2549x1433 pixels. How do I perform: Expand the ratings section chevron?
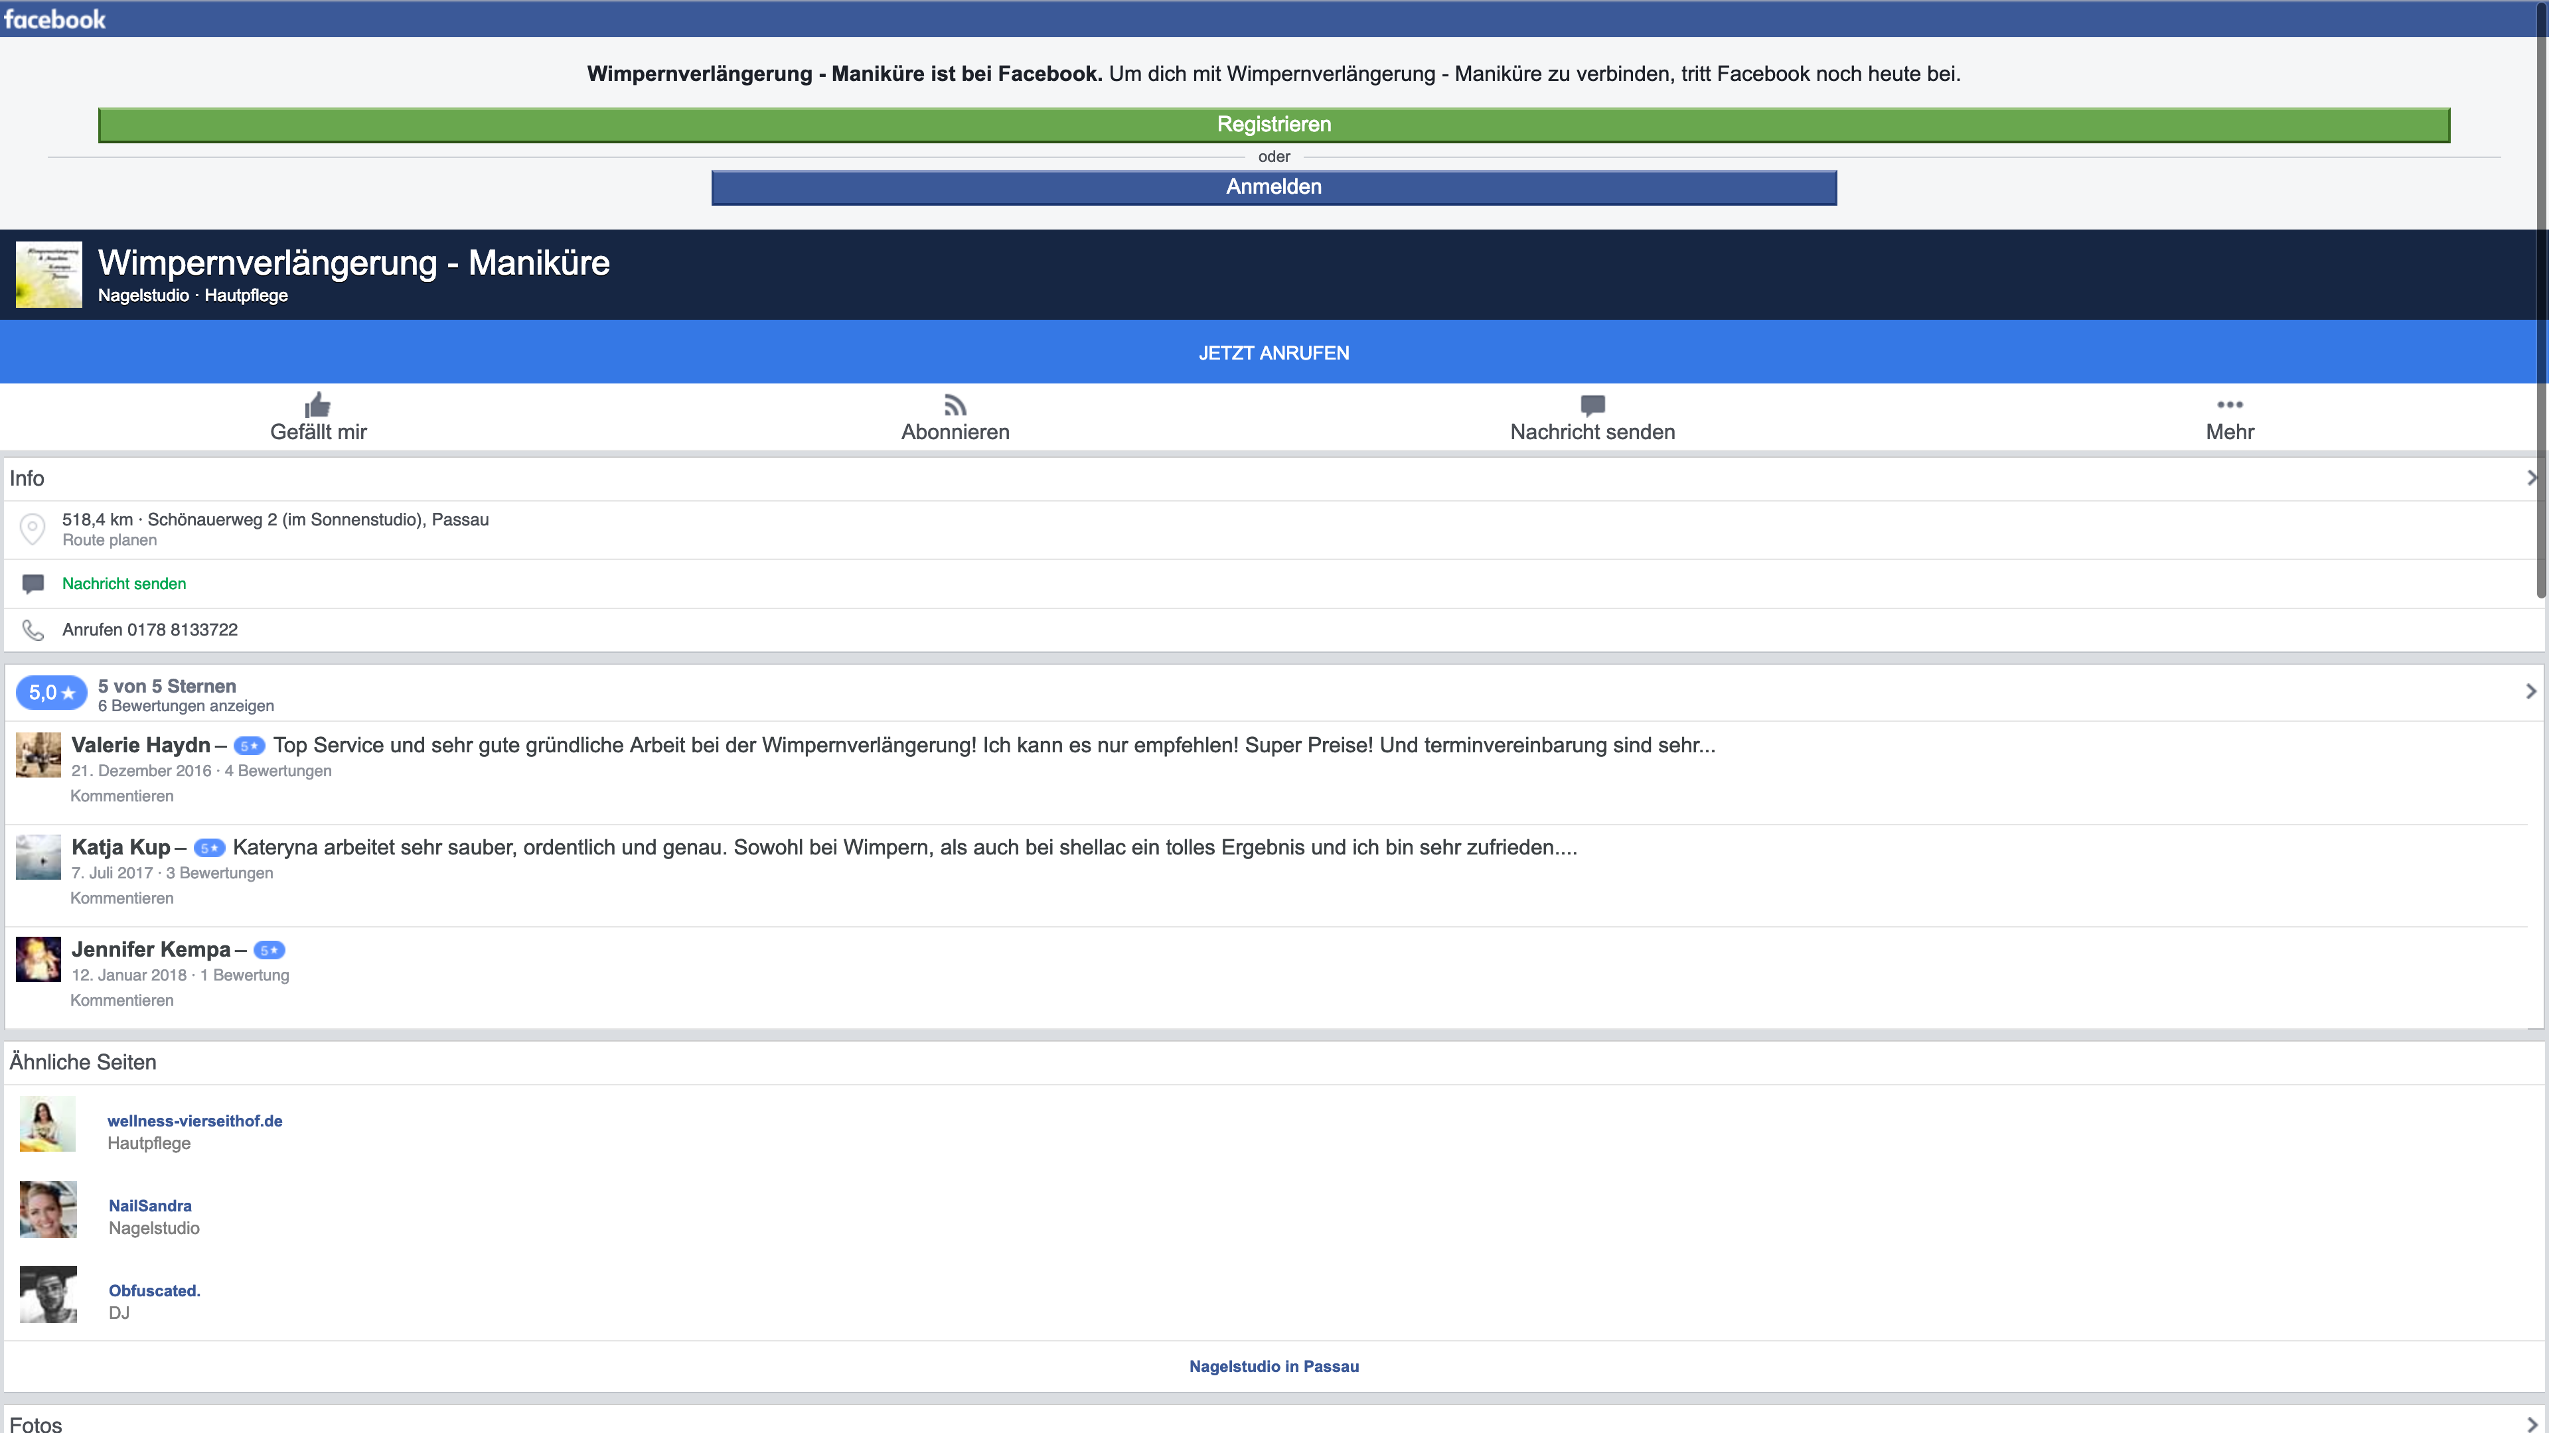click(x=2531, y=691)
